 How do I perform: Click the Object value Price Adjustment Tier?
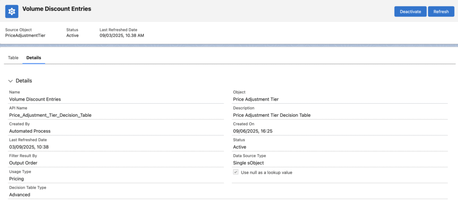[256, 99]
